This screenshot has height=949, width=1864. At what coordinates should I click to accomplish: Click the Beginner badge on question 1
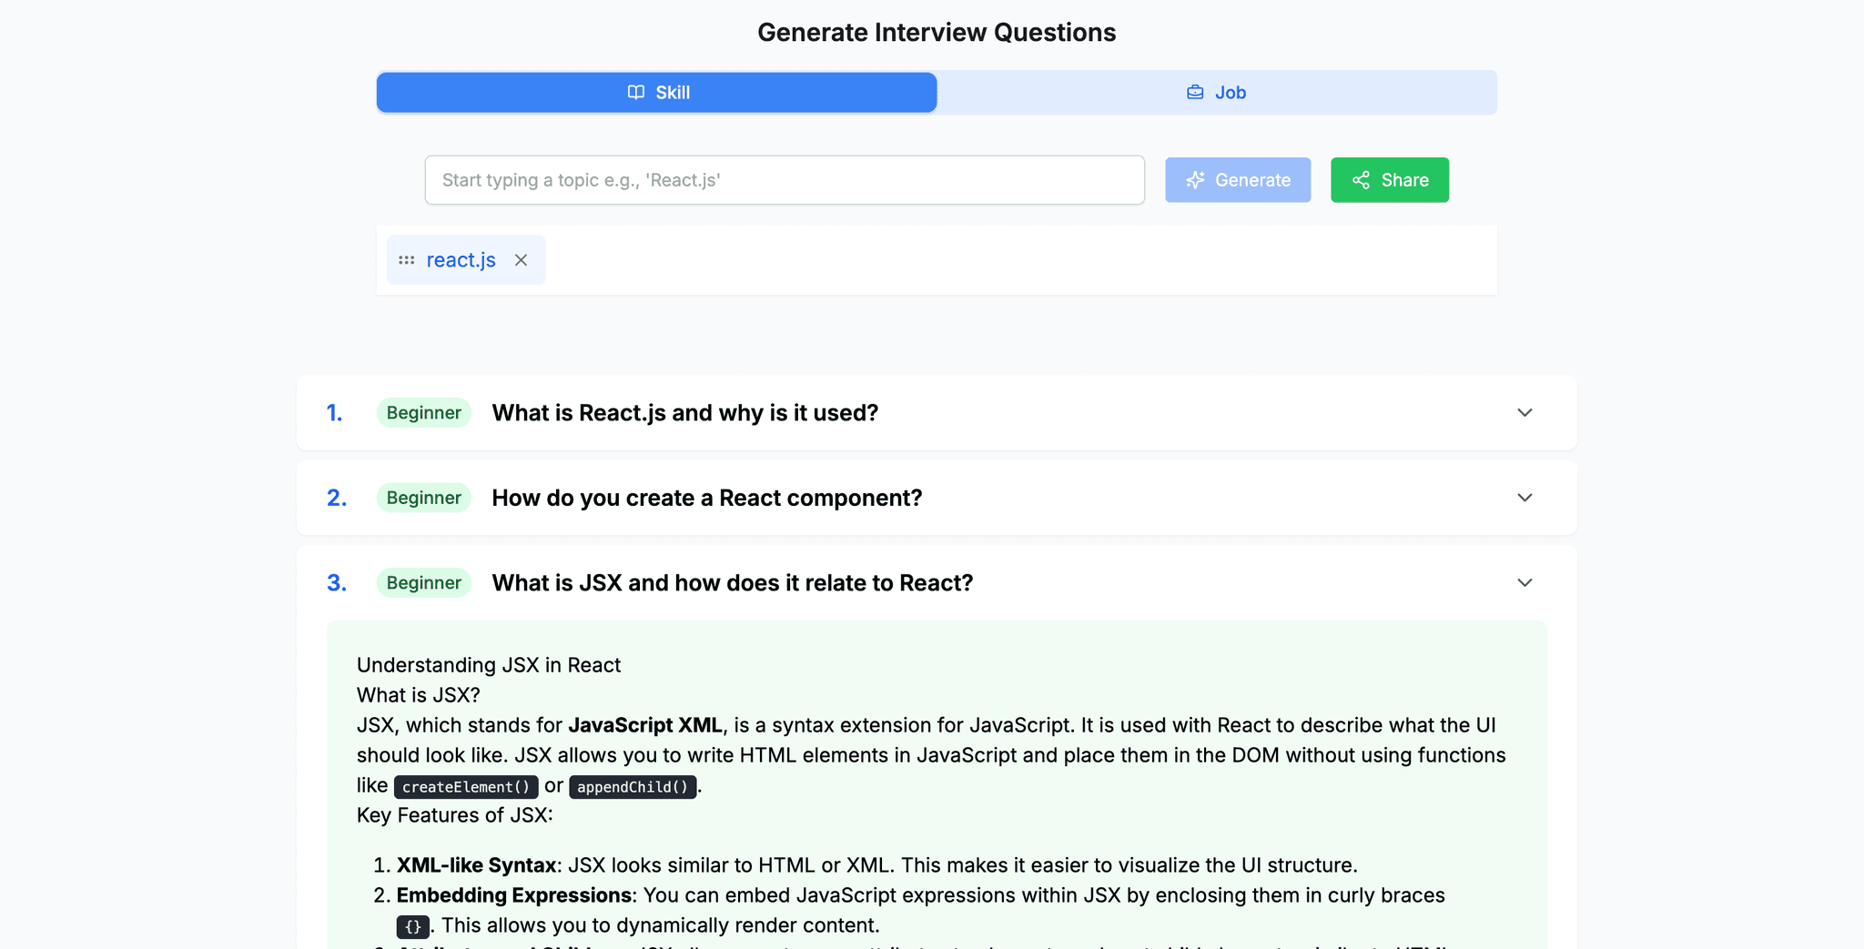(423, 412)
